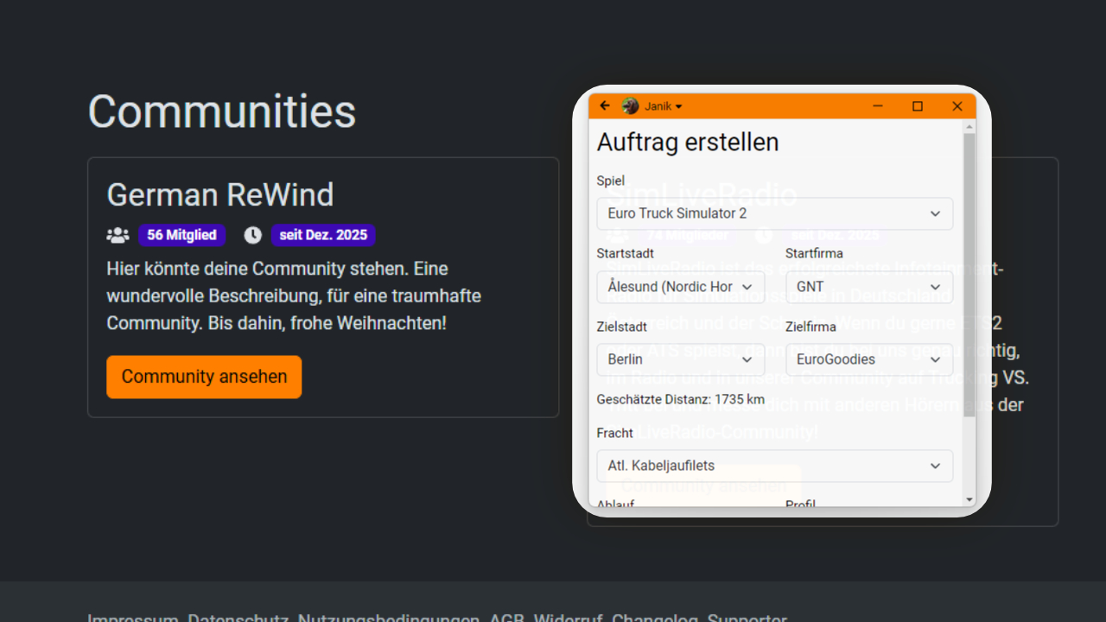
Task: Click the scroll up arrow in the form scrollbar
Action: click(x=969, y=127)
